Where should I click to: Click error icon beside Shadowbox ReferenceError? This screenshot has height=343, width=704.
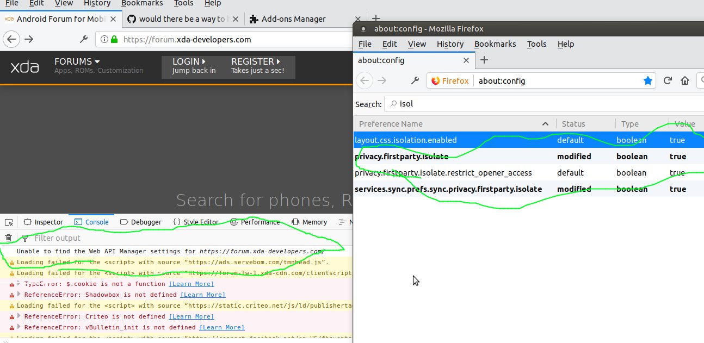[12, 295]
